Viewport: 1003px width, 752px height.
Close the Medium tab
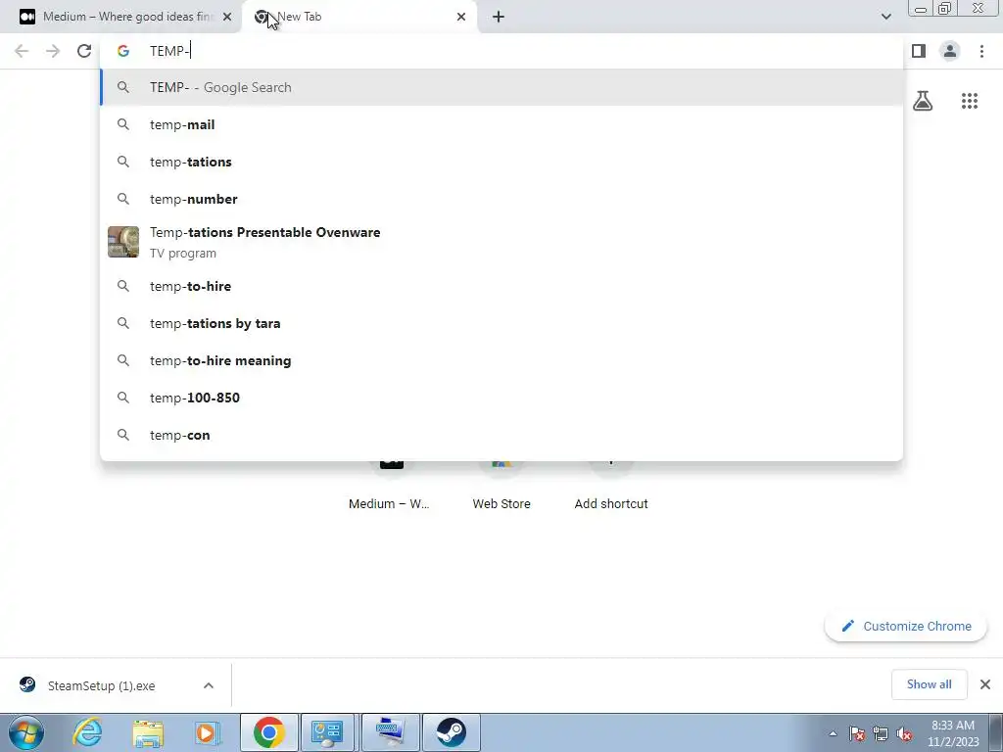[227, 17]
